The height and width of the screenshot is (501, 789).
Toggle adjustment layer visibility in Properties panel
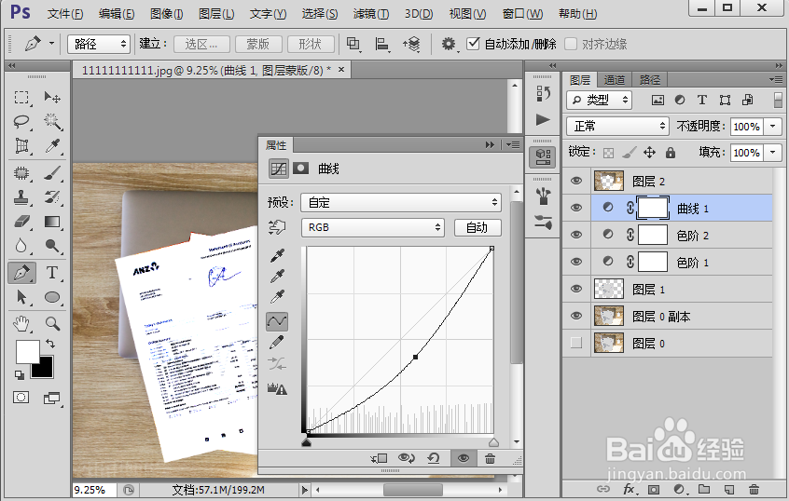463,458
